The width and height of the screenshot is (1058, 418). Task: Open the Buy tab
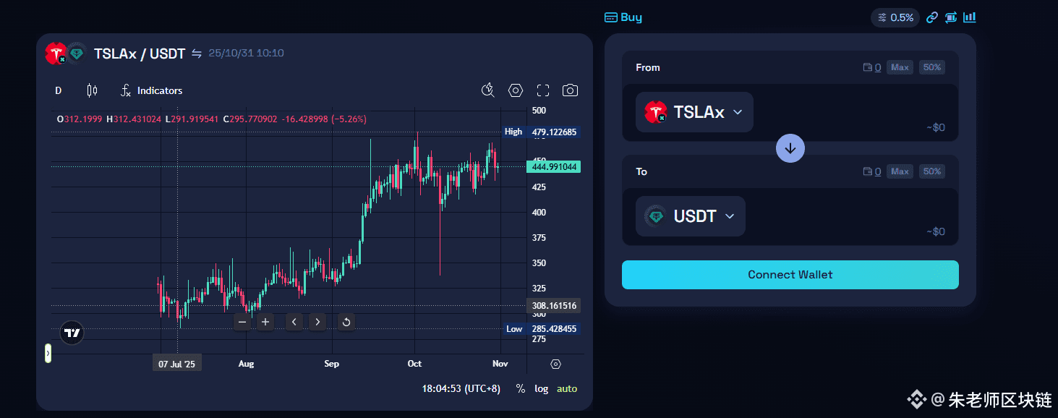click(x=623, y=17)
